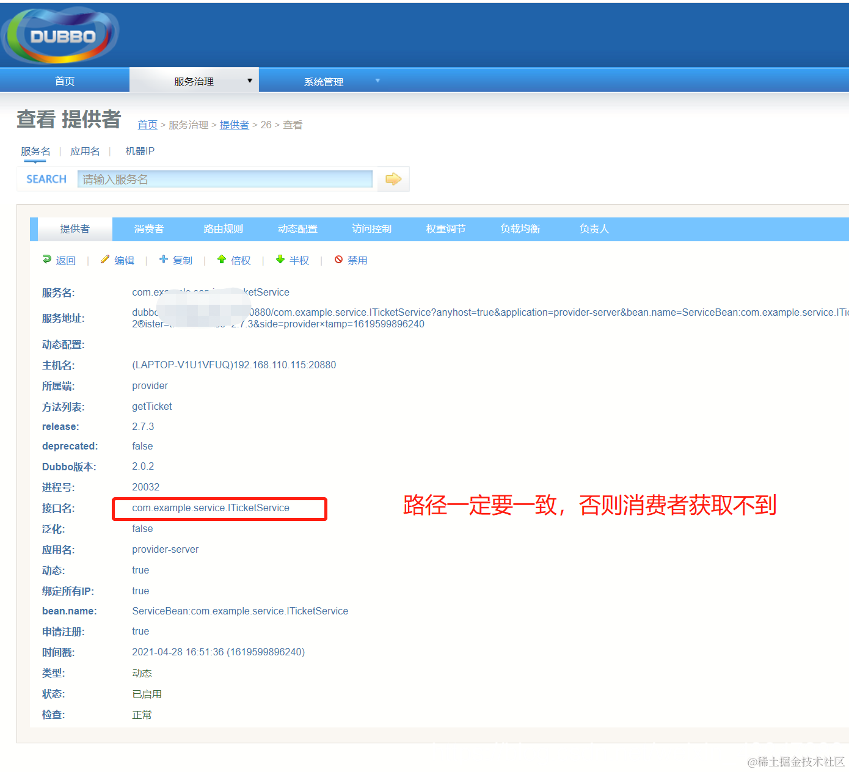This screenshot has width=849, height=772.
Task: Click the 所属端 value provider
Action: pyautogui.click(x=150, y=385)
